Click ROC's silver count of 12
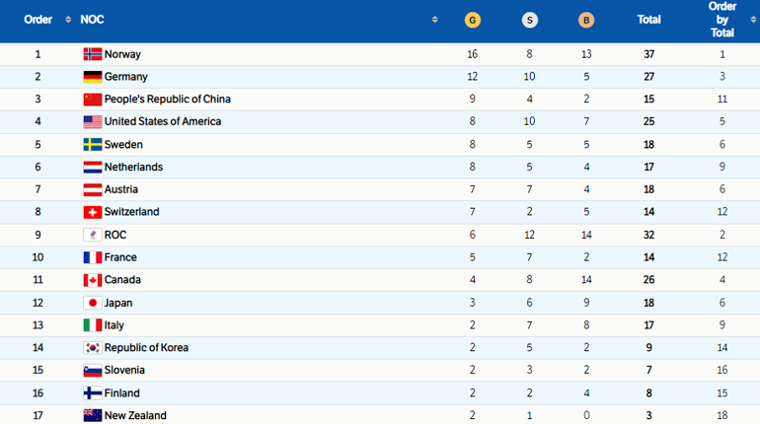The width and height of the screenshot is (760, 424). click(529, 235)
